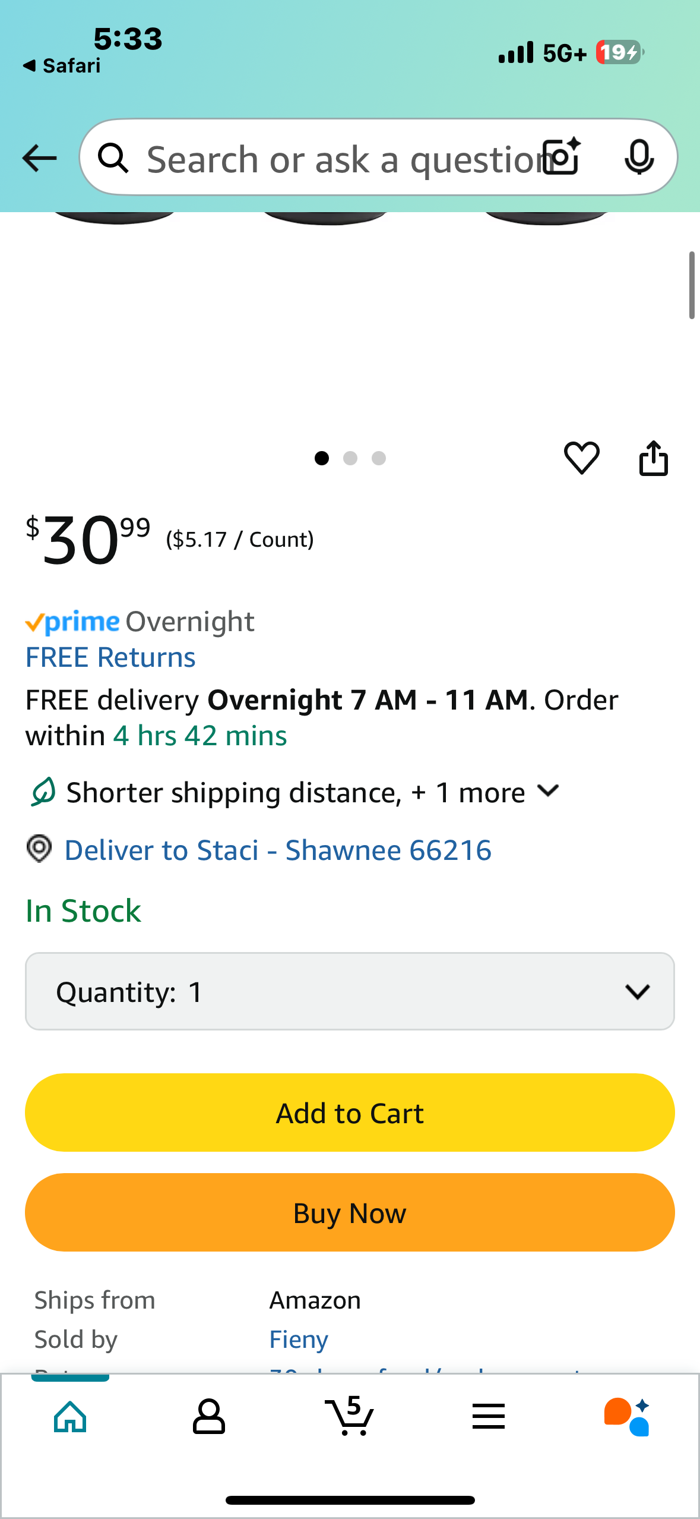The height and width of the screenshot is (1519, 700).
Task: Tap the microphone voice search icon
Action: [639, 157]
